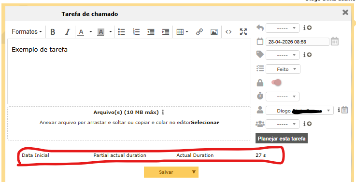
Task: Show info icon beside category dropdown
Action: coord(304,55)
